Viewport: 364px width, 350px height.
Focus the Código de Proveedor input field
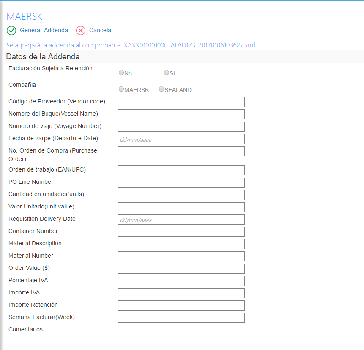coord(181,102)
